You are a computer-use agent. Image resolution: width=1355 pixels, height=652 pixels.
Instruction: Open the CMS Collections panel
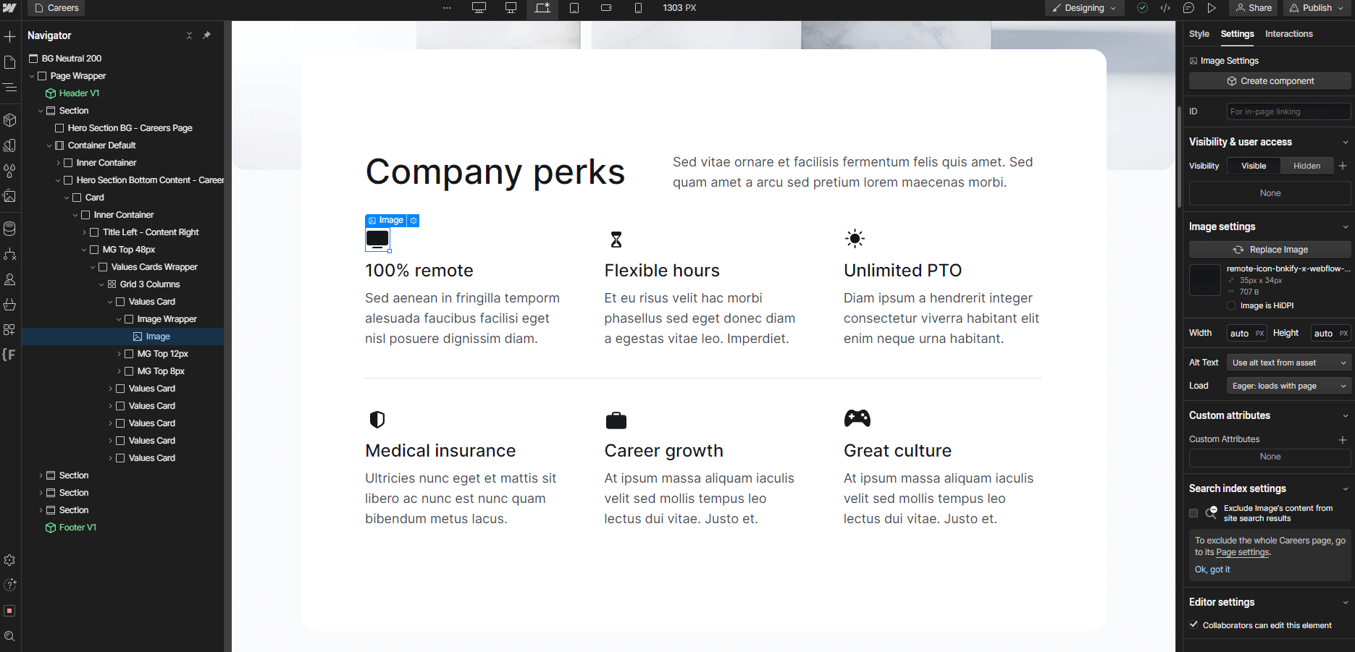tap(10, 228)
